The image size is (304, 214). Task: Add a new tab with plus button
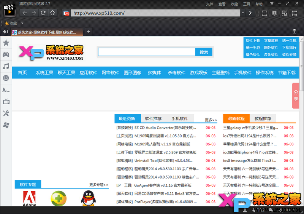pyautogui.click(x=89, y=32)
